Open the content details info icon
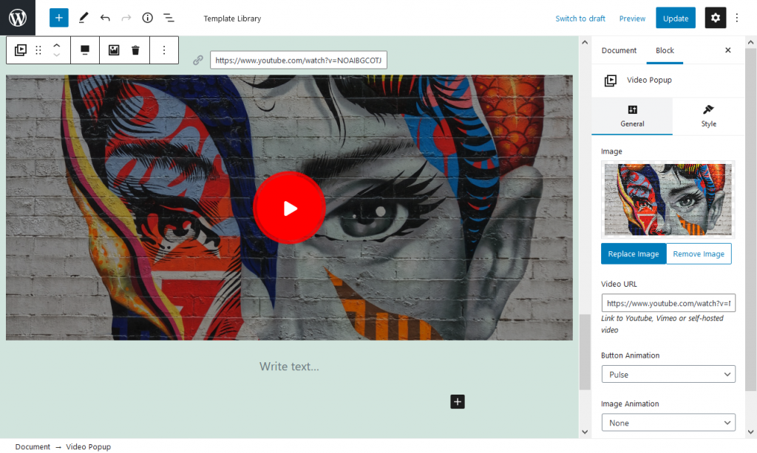 click(147, 18)
